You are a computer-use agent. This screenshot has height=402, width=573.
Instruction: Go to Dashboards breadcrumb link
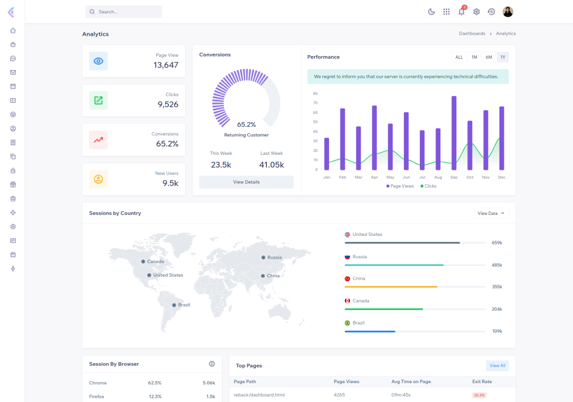pos(472,34)
